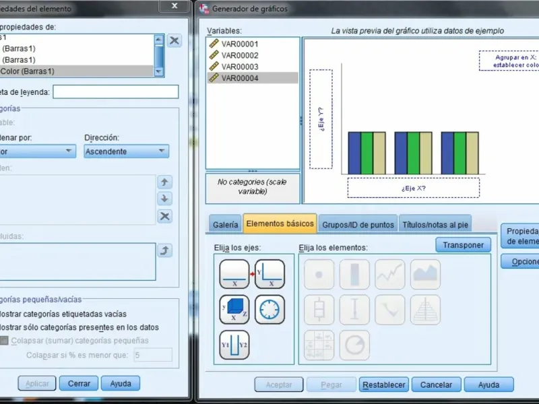539x404 pixels.
Task: Choose the 3D X-Y-Z axes option
Action: (234, 310)
